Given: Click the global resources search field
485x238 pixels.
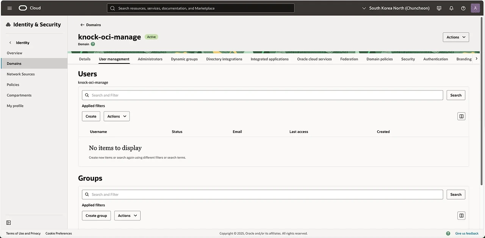Looking at the screenshot, I should click(200, 8).
